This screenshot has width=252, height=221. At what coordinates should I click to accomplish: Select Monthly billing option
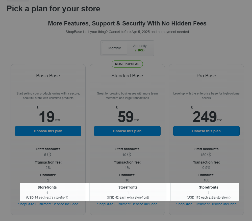pyautogui.click(x=115, y=48)
